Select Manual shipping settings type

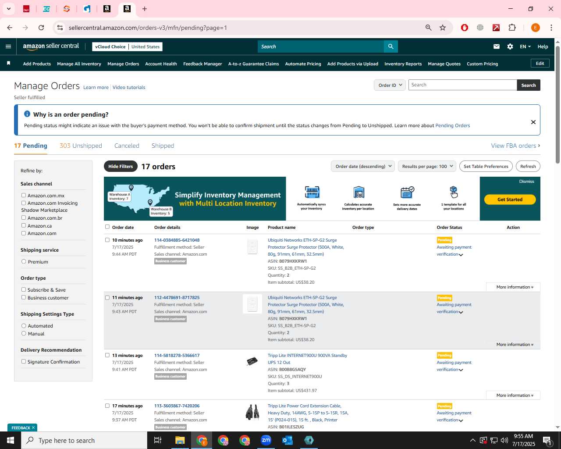tap(24, 333)
